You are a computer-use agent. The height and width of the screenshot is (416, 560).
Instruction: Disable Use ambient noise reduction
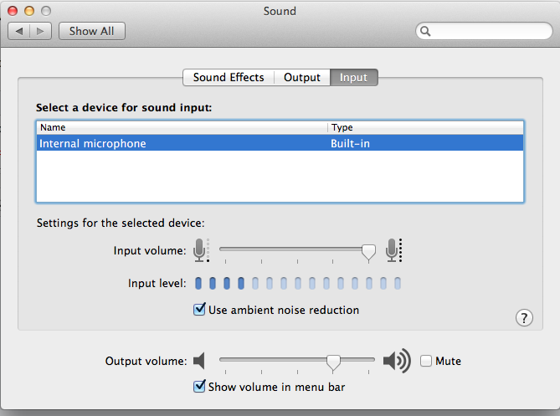pos(199,309)
